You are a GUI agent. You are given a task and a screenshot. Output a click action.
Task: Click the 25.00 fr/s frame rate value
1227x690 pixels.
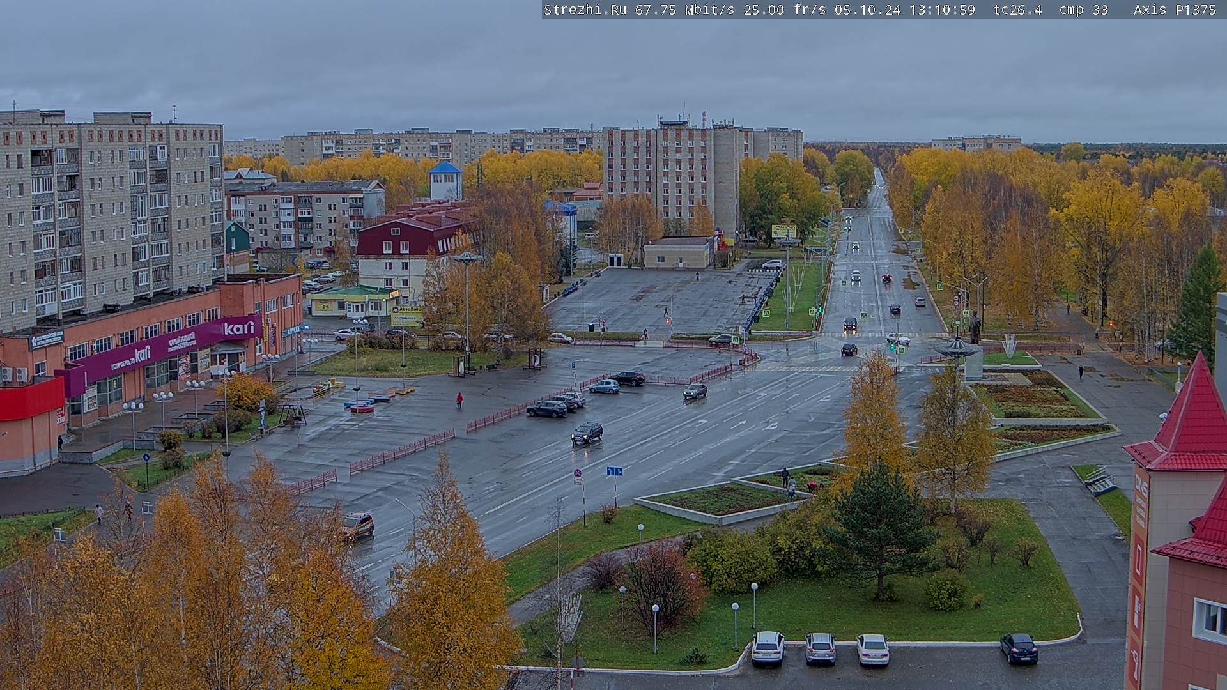tap(785, 10)
